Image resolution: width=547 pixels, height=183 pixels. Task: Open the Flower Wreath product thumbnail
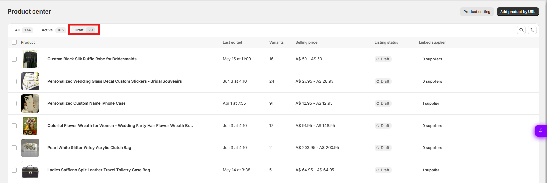[30, 126]
